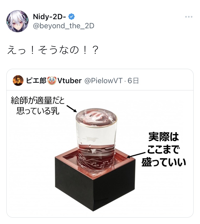Click the @PielowVT handle
Image resolution: width=200 pixels, height=224 pixels.
coord(103,81)
